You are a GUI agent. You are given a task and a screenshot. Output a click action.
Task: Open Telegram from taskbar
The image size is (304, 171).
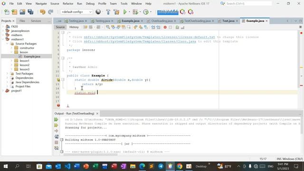point(161,166)
